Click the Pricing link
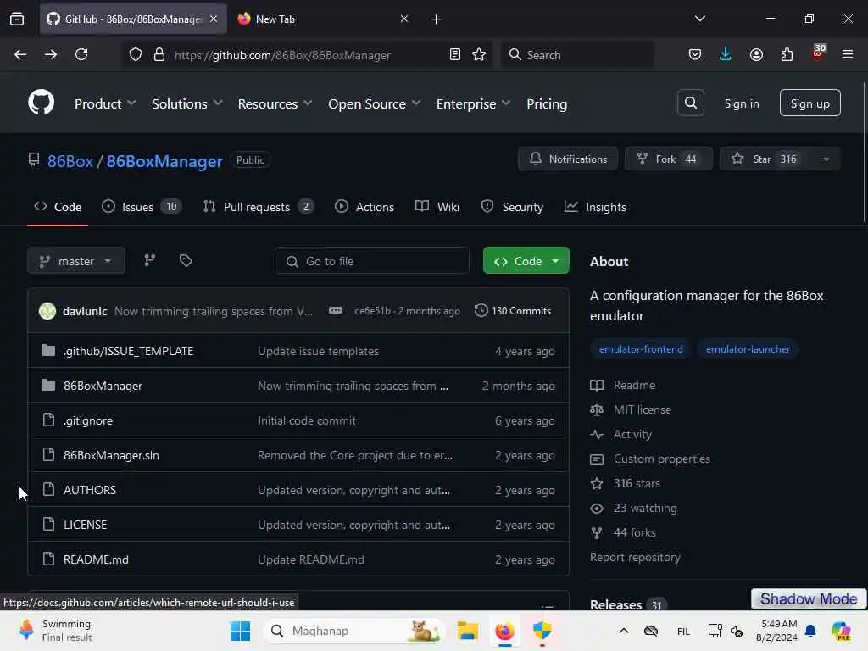 [547, 103]
